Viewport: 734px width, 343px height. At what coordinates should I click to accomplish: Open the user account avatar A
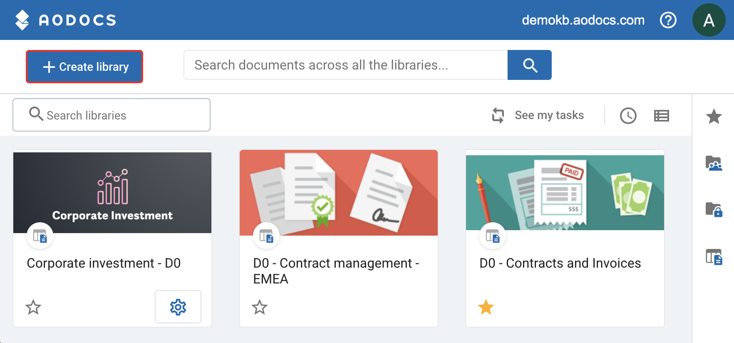tap(709, 20)
